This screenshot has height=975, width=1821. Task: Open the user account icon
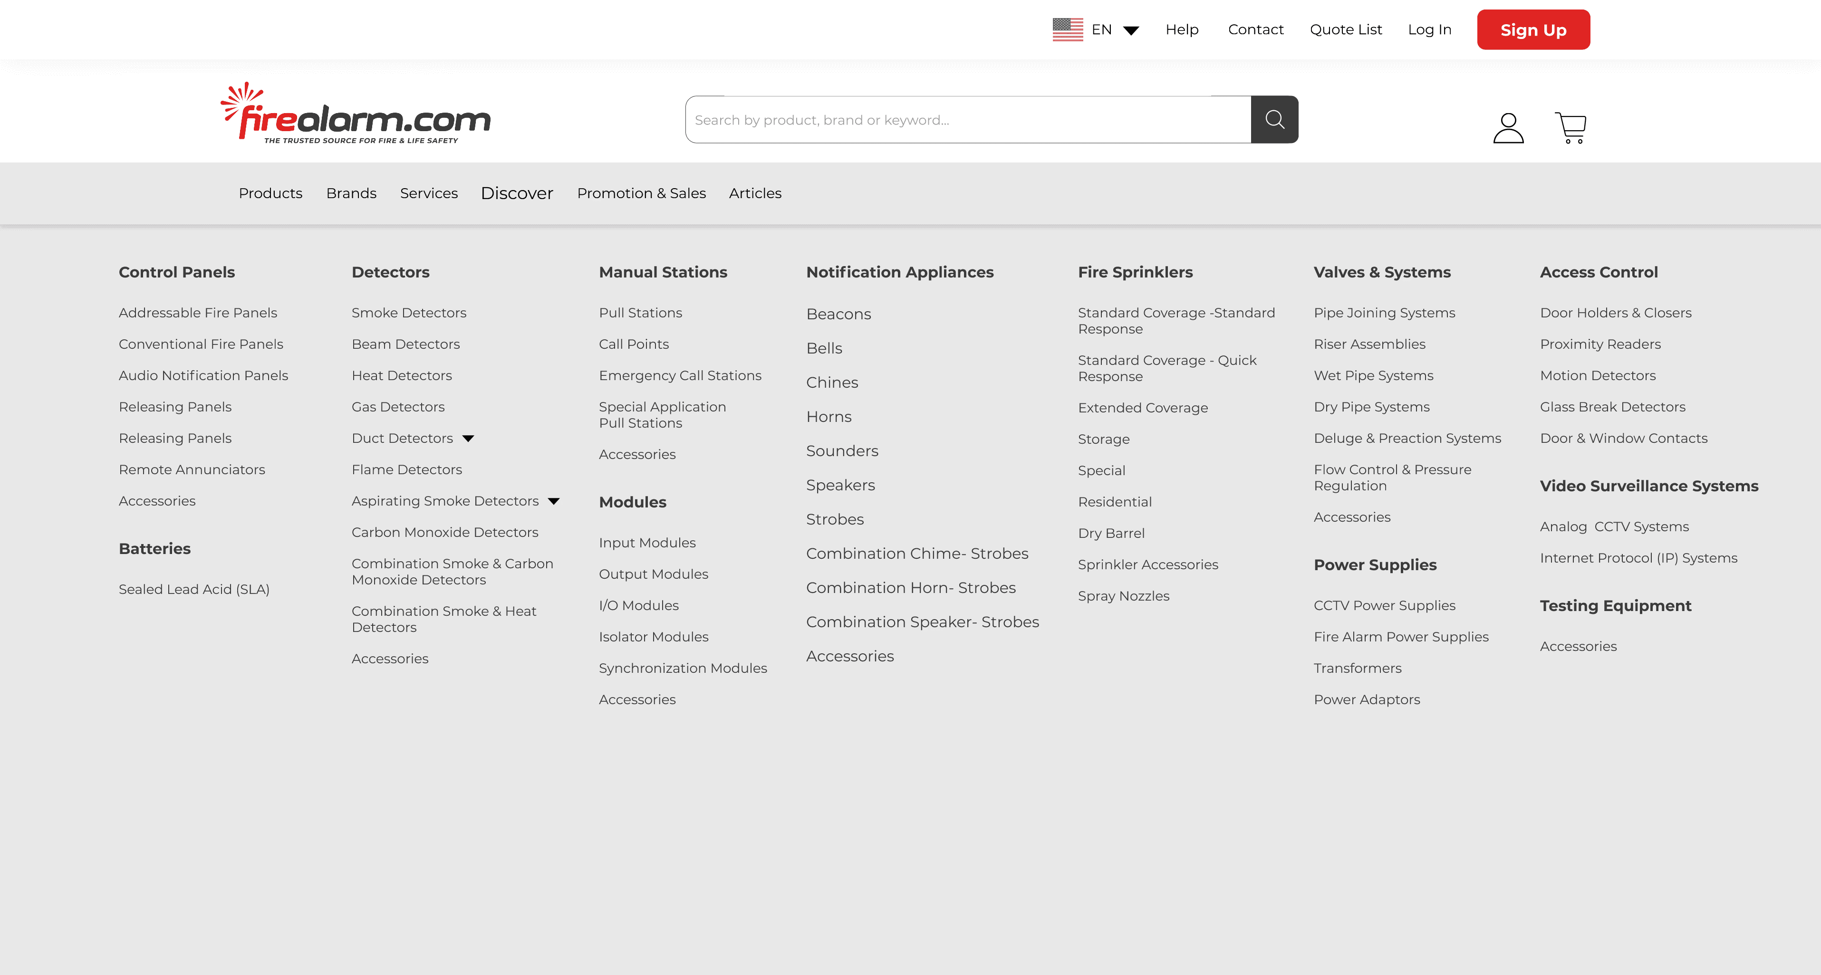point(1508,128)
